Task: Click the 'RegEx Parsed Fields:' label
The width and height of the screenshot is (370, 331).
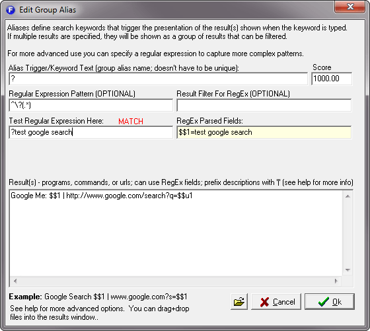Action: (x=209, y=121)
